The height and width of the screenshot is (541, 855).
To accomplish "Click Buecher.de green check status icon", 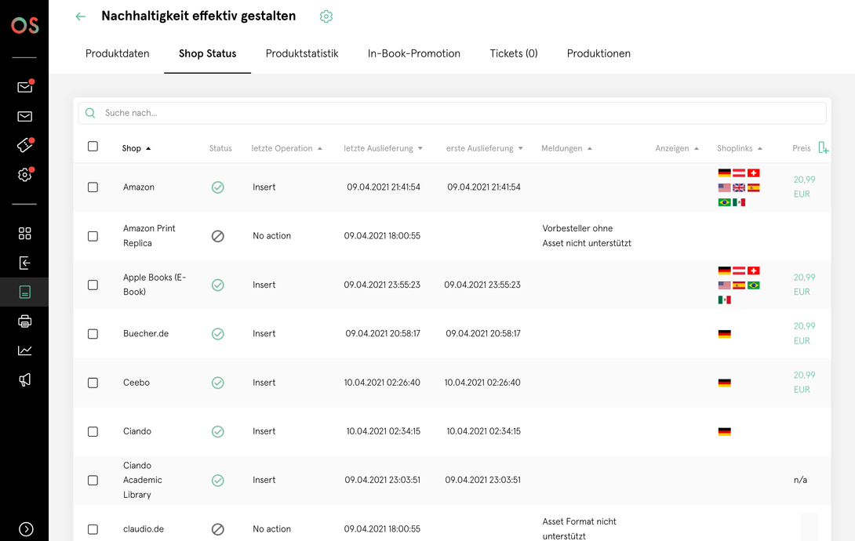I will [x=217, y=334].
